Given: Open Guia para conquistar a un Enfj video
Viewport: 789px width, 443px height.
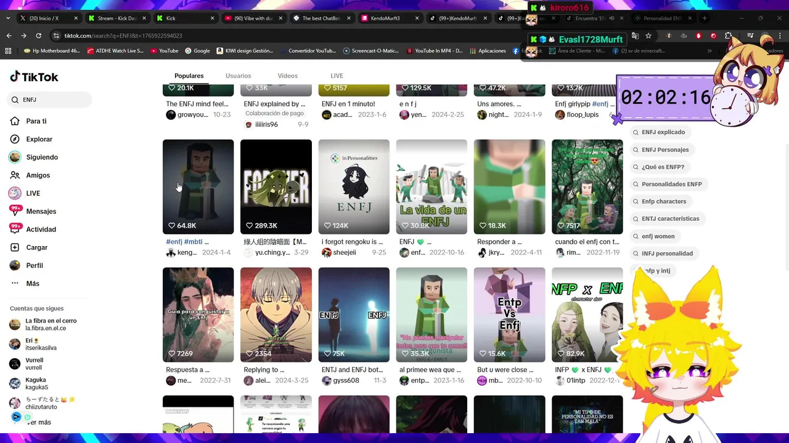Looking at the screenshot, I should (x=198, y=314).
